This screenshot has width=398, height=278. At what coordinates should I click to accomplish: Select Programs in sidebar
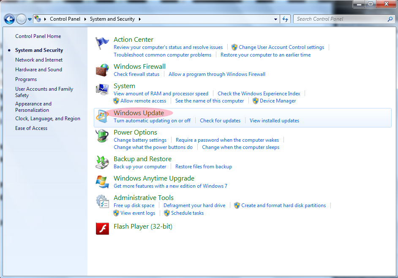point(26,79)
